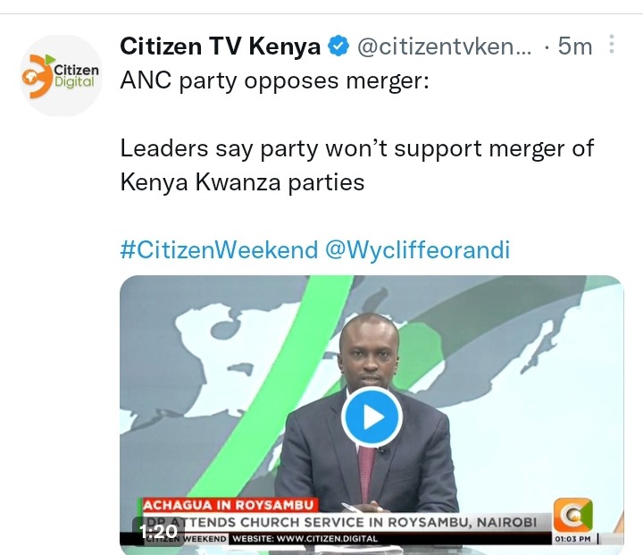This screenshot has width=643, height=555.
Task: Click the Citizen TV logo in video corner
Action: [x=572, y=515]
